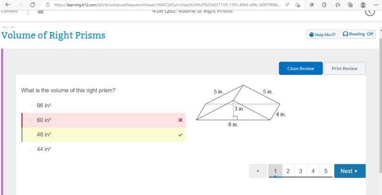Open the user profile avatar icon

363,5
